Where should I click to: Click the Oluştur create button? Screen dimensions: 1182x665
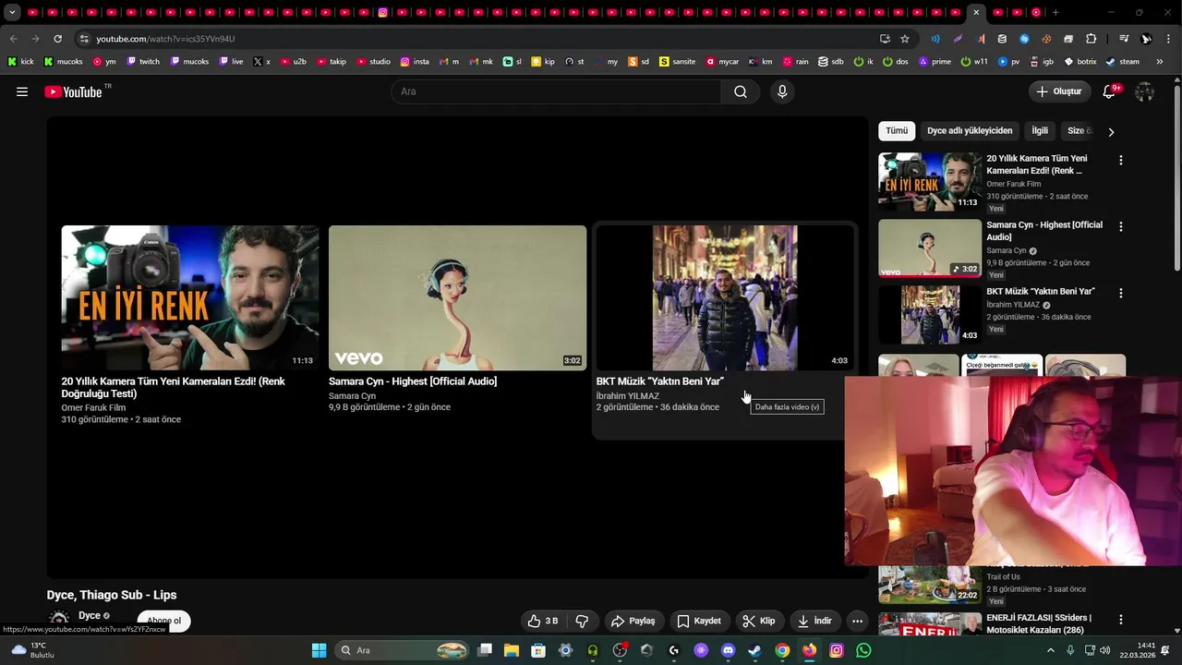[x=1059, y=91]
